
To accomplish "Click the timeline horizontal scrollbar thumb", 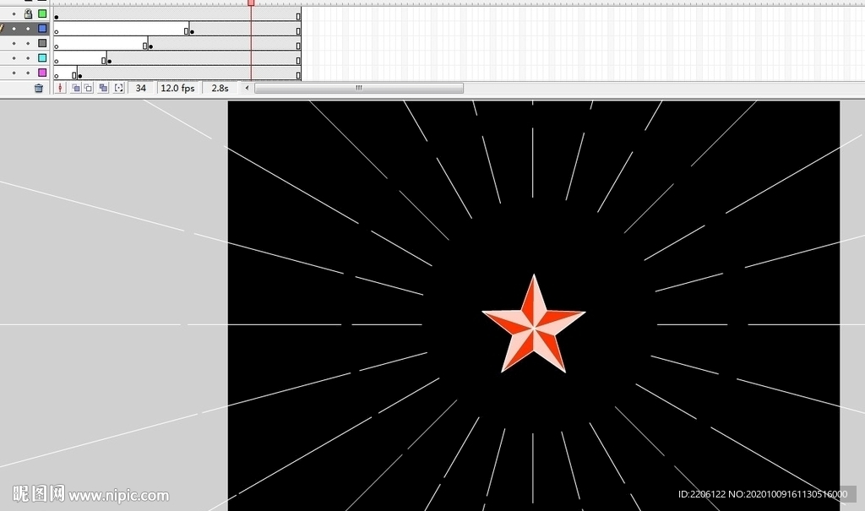I will click(x=359, y=88).
